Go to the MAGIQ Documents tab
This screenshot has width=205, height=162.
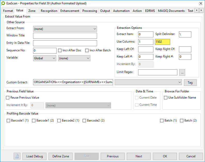[x=171, y=11]
